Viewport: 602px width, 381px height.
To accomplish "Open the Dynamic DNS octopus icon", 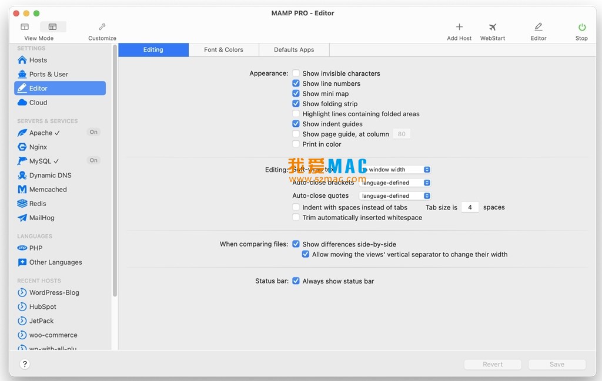I will pyautogui.click(x=22, y=175).
